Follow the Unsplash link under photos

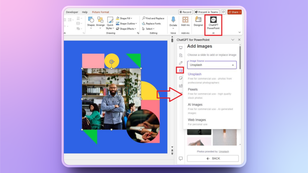click(x=224, y=152)
